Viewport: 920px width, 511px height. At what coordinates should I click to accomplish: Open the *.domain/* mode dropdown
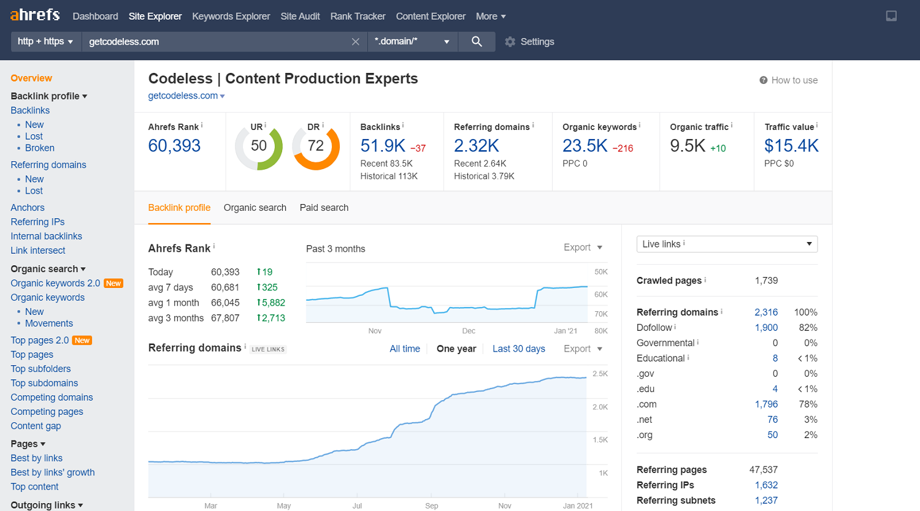pos(412,42)
